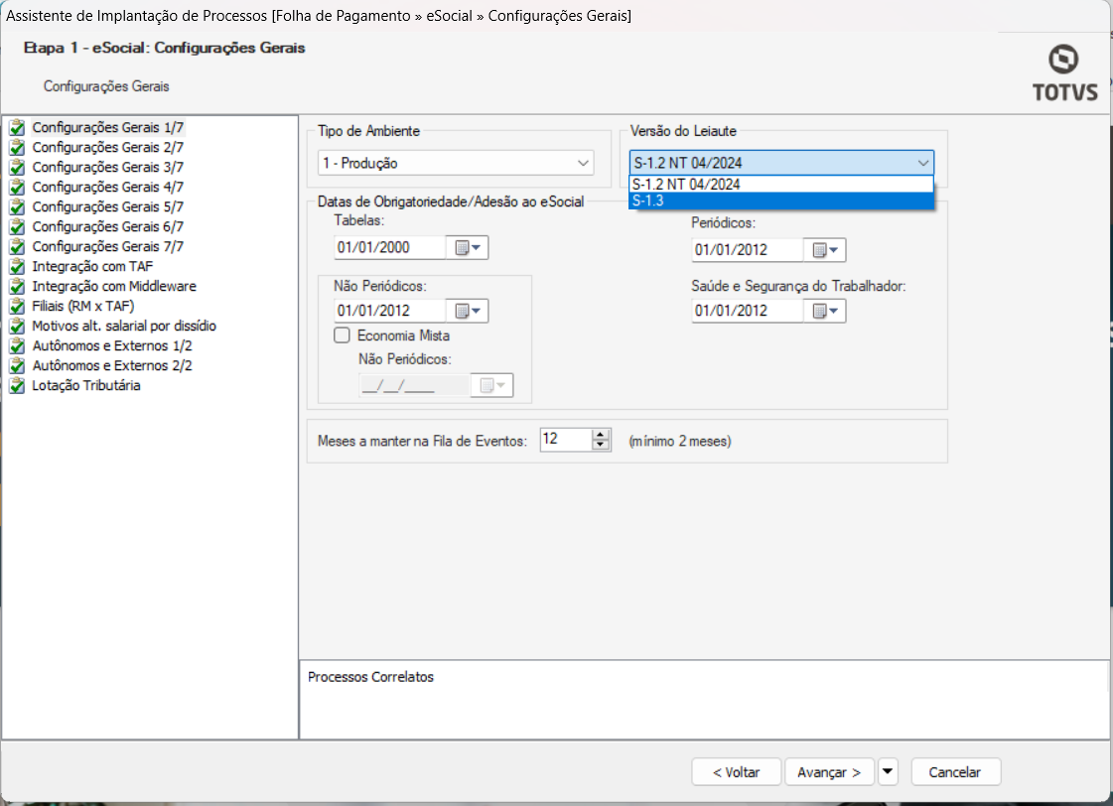
Task: Click the checkmark icon beside Autônomos e Externos 2/2
Action: (x=17, y=366)
